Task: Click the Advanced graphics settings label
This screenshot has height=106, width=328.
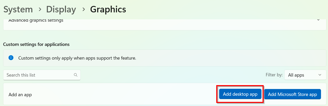Action: coord(36,20)
